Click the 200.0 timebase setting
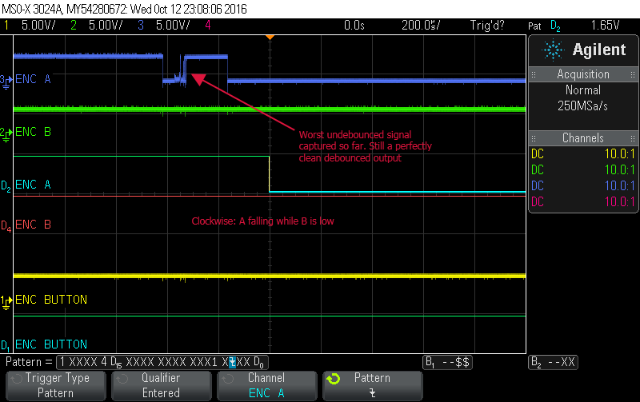Image resolution: width=640 pixels, height=402 pixels. 420,26
